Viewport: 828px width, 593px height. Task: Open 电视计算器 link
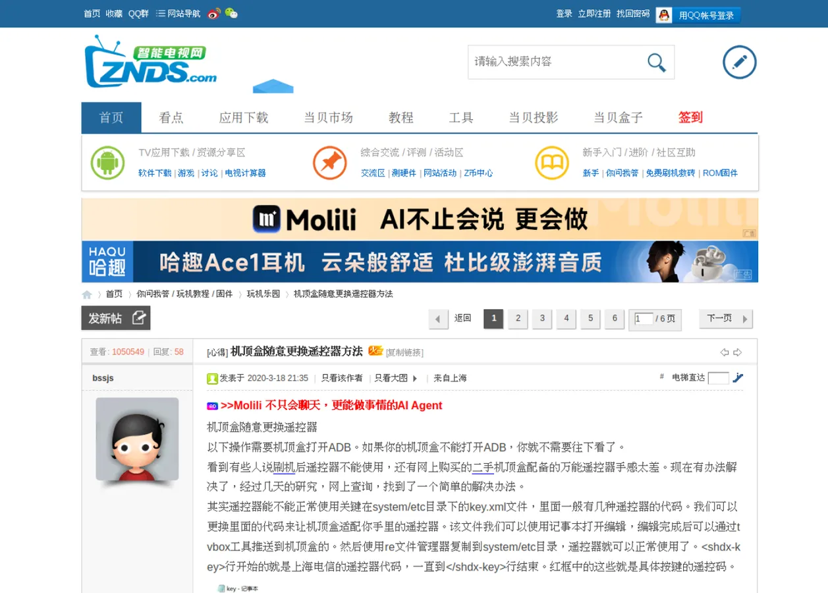pyautogui.click(x=246, y=173)
